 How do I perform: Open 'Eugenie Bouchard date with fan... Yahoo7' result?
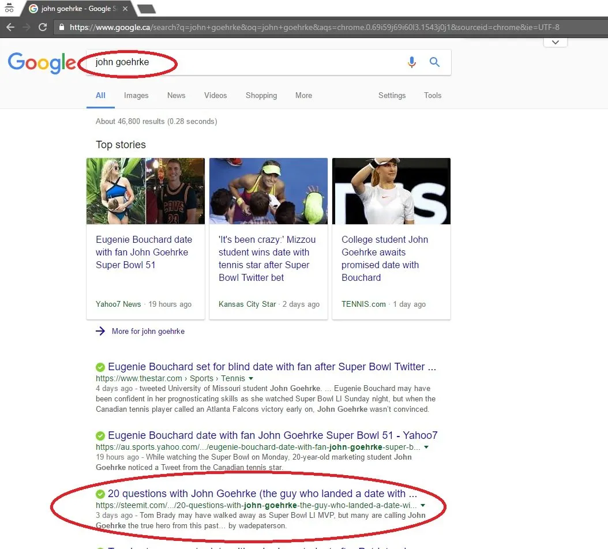tap(273, 435)
